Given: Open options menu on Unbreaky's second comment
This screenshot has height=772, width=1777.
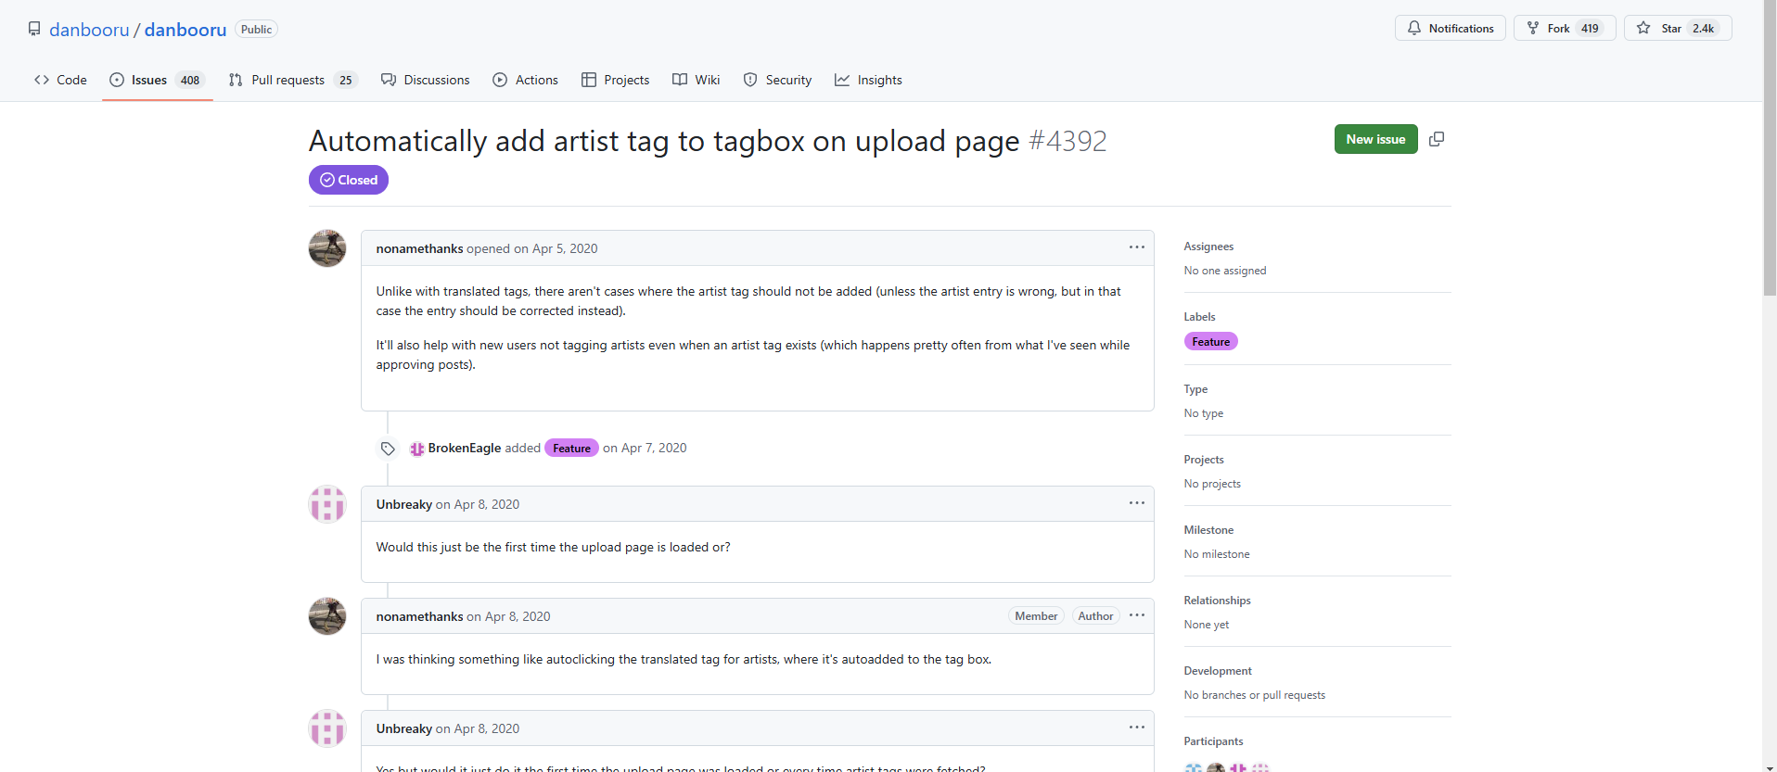Looking at the screenshot, I should click(x=1137, y=728).
